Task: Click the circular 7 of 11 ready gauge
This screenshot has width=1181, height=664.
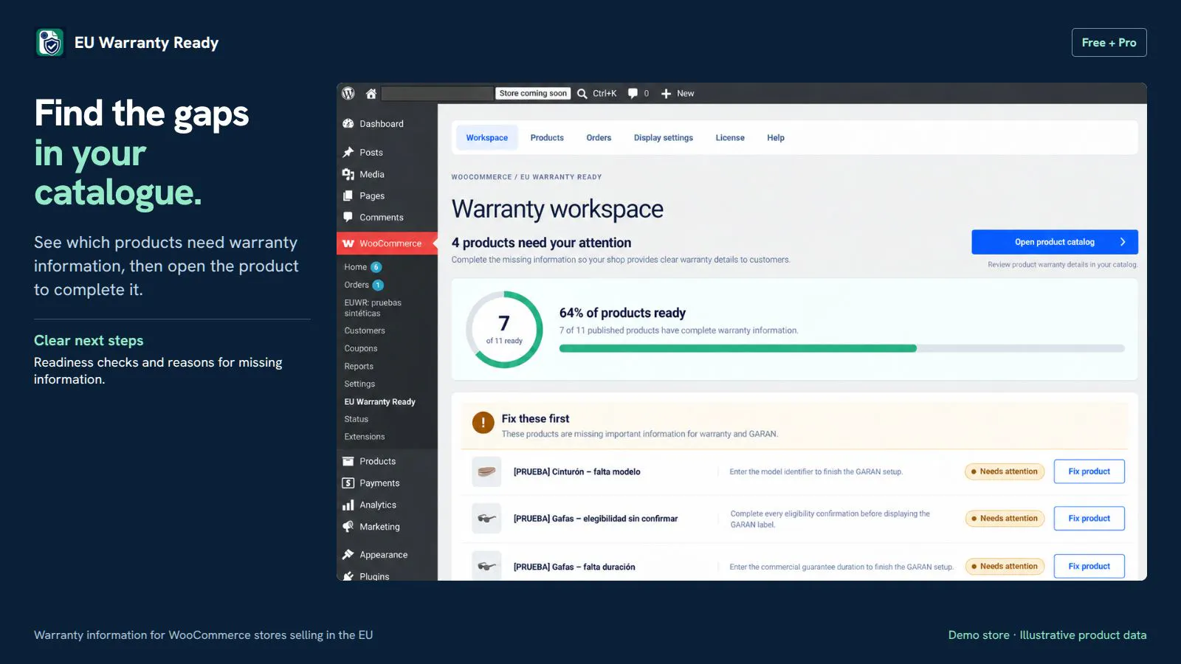Action: [x=504, y=330]
